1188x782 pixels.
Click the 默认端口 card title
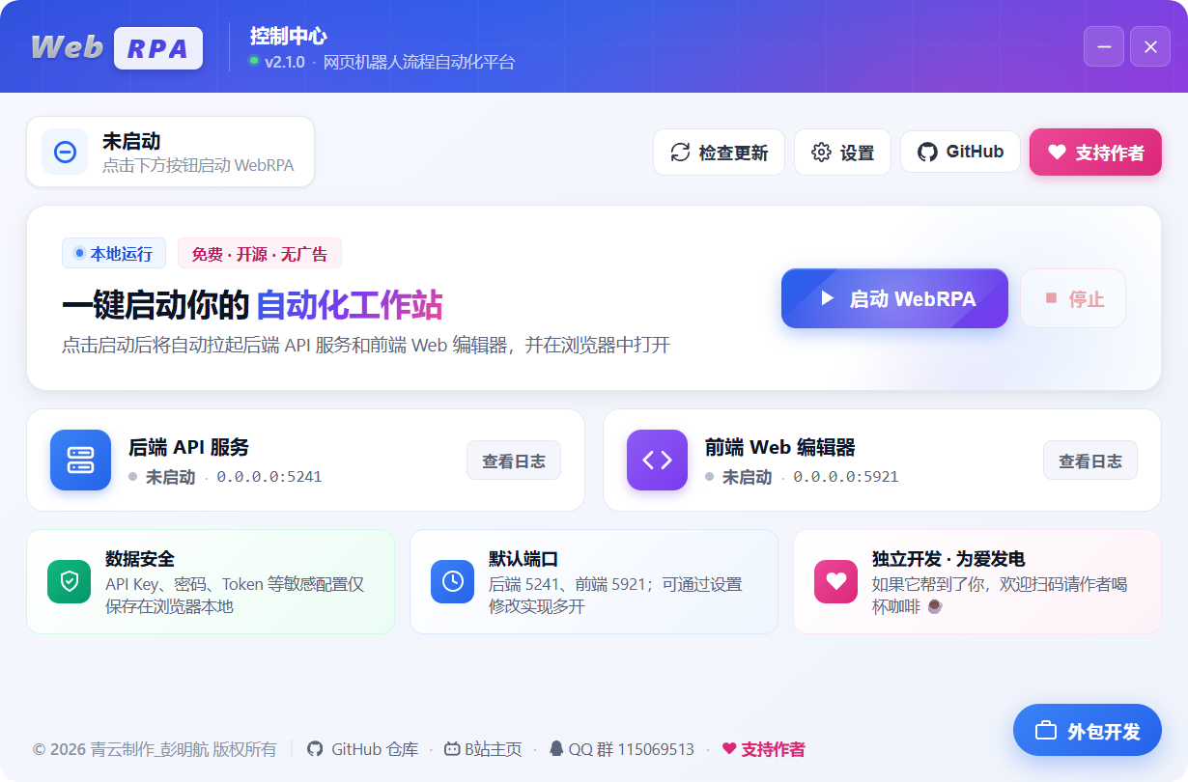point(523,559)
